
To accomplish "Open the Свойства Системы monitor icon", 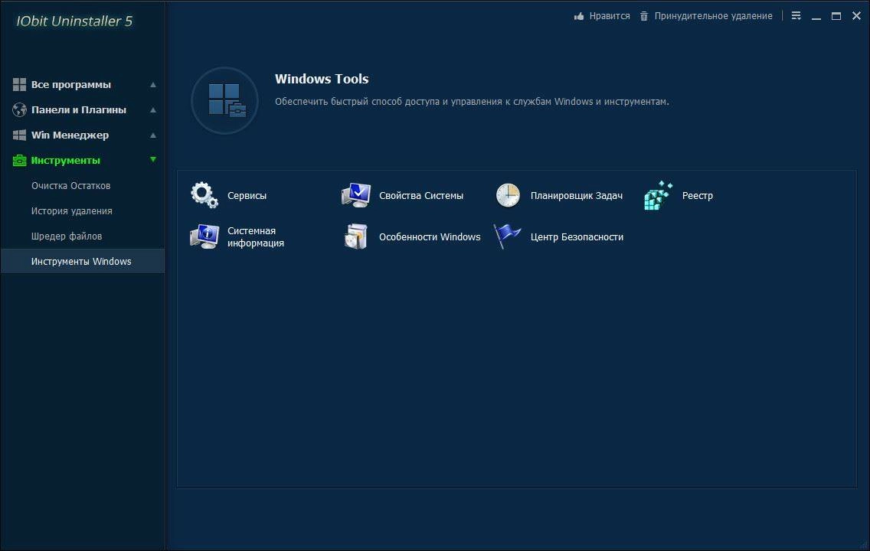I will [355, 195].
